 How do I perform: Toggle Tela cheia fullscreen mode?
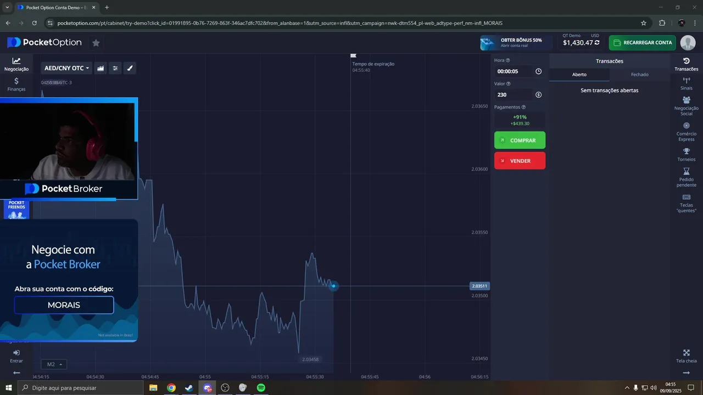click(687, 357)
